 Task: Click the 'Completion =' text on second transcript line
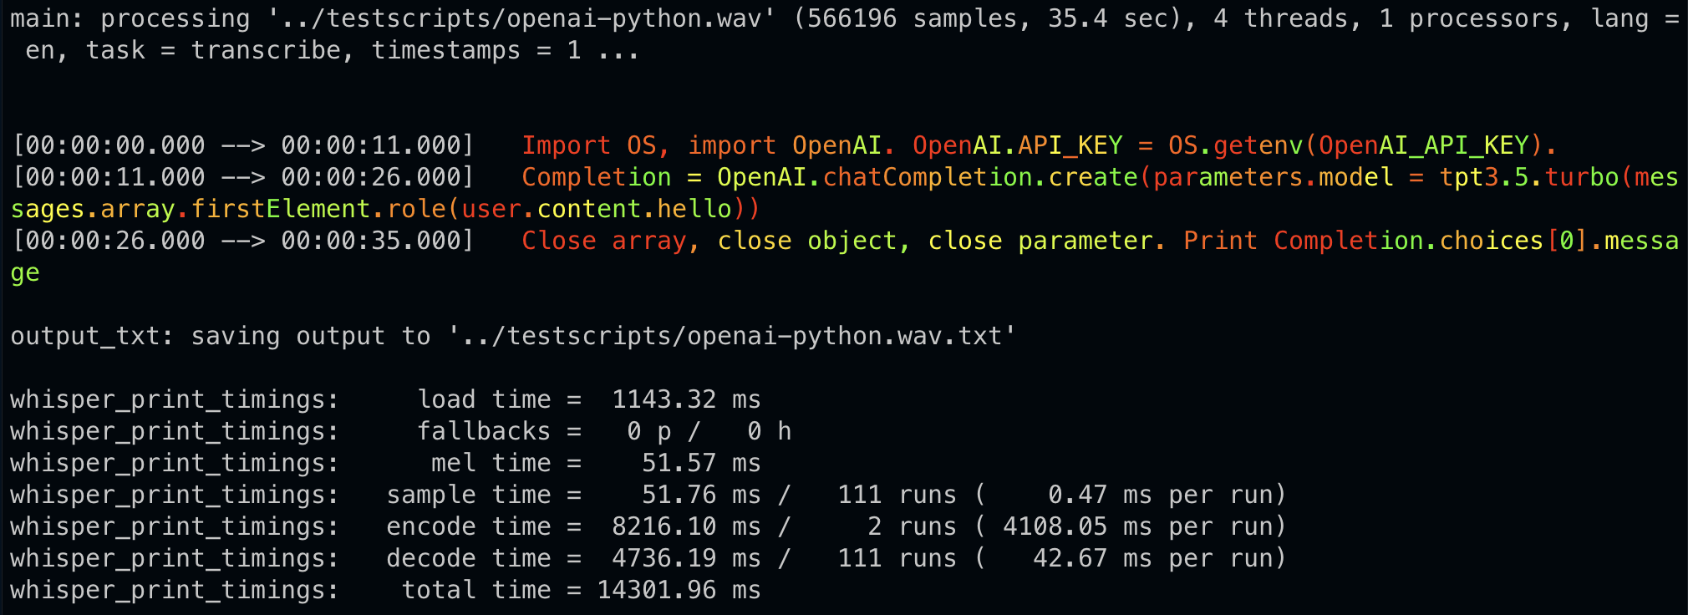click(612, 177)
